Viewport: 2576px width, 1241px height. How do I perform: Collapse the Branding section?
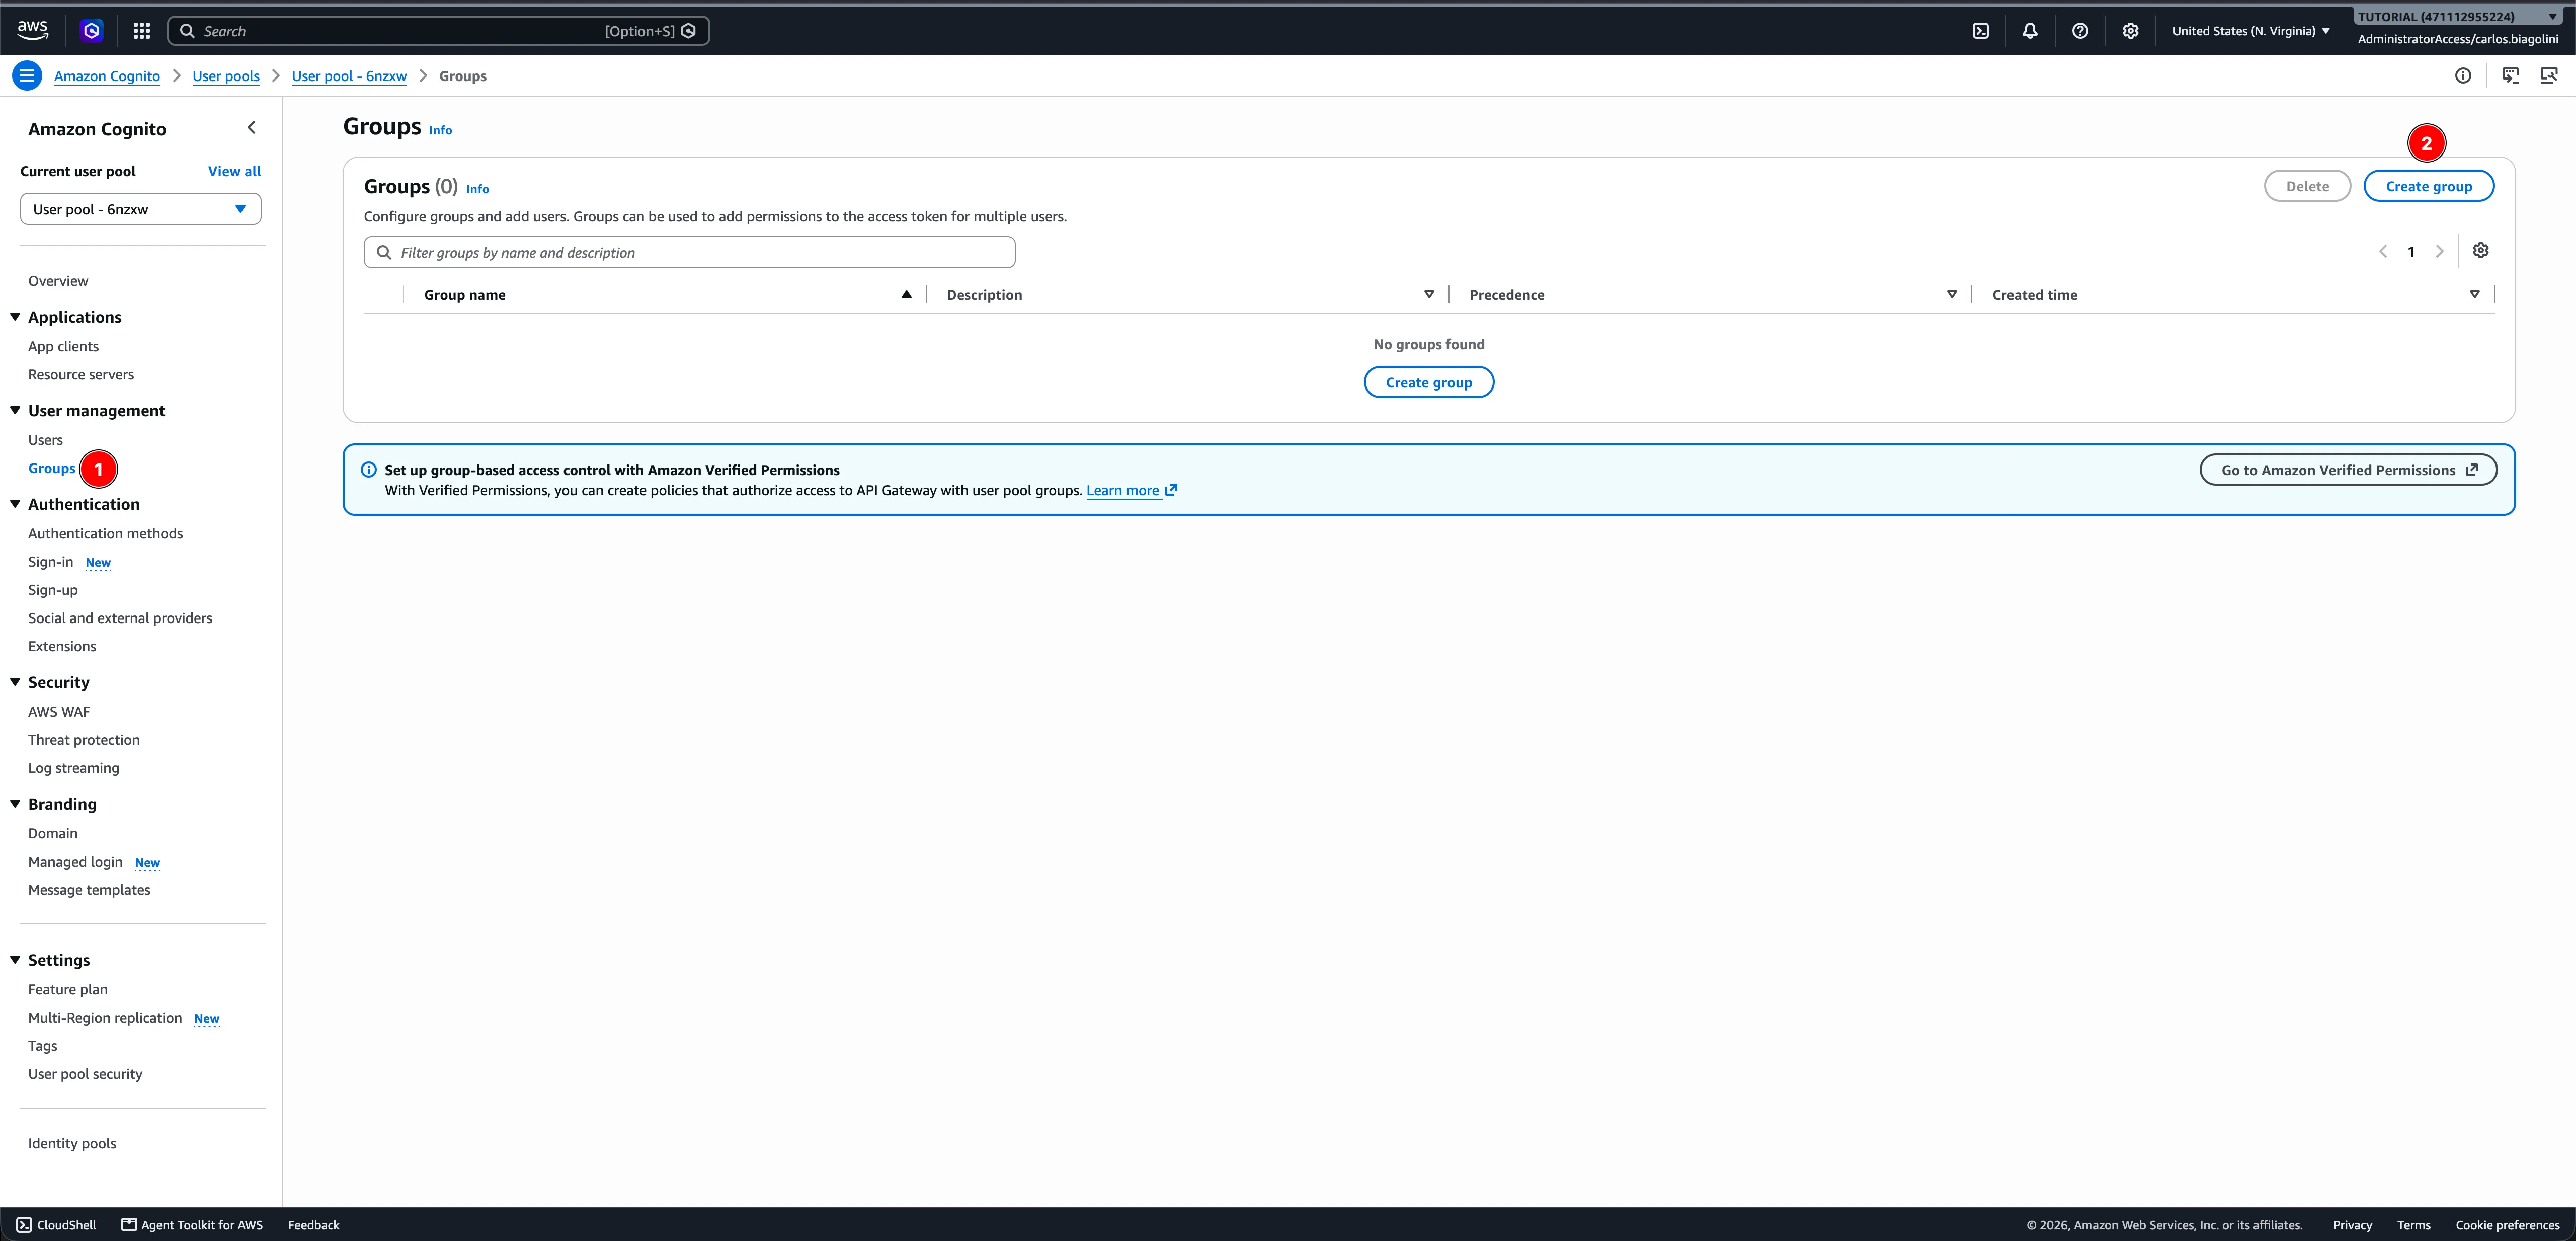pos(15,803)
